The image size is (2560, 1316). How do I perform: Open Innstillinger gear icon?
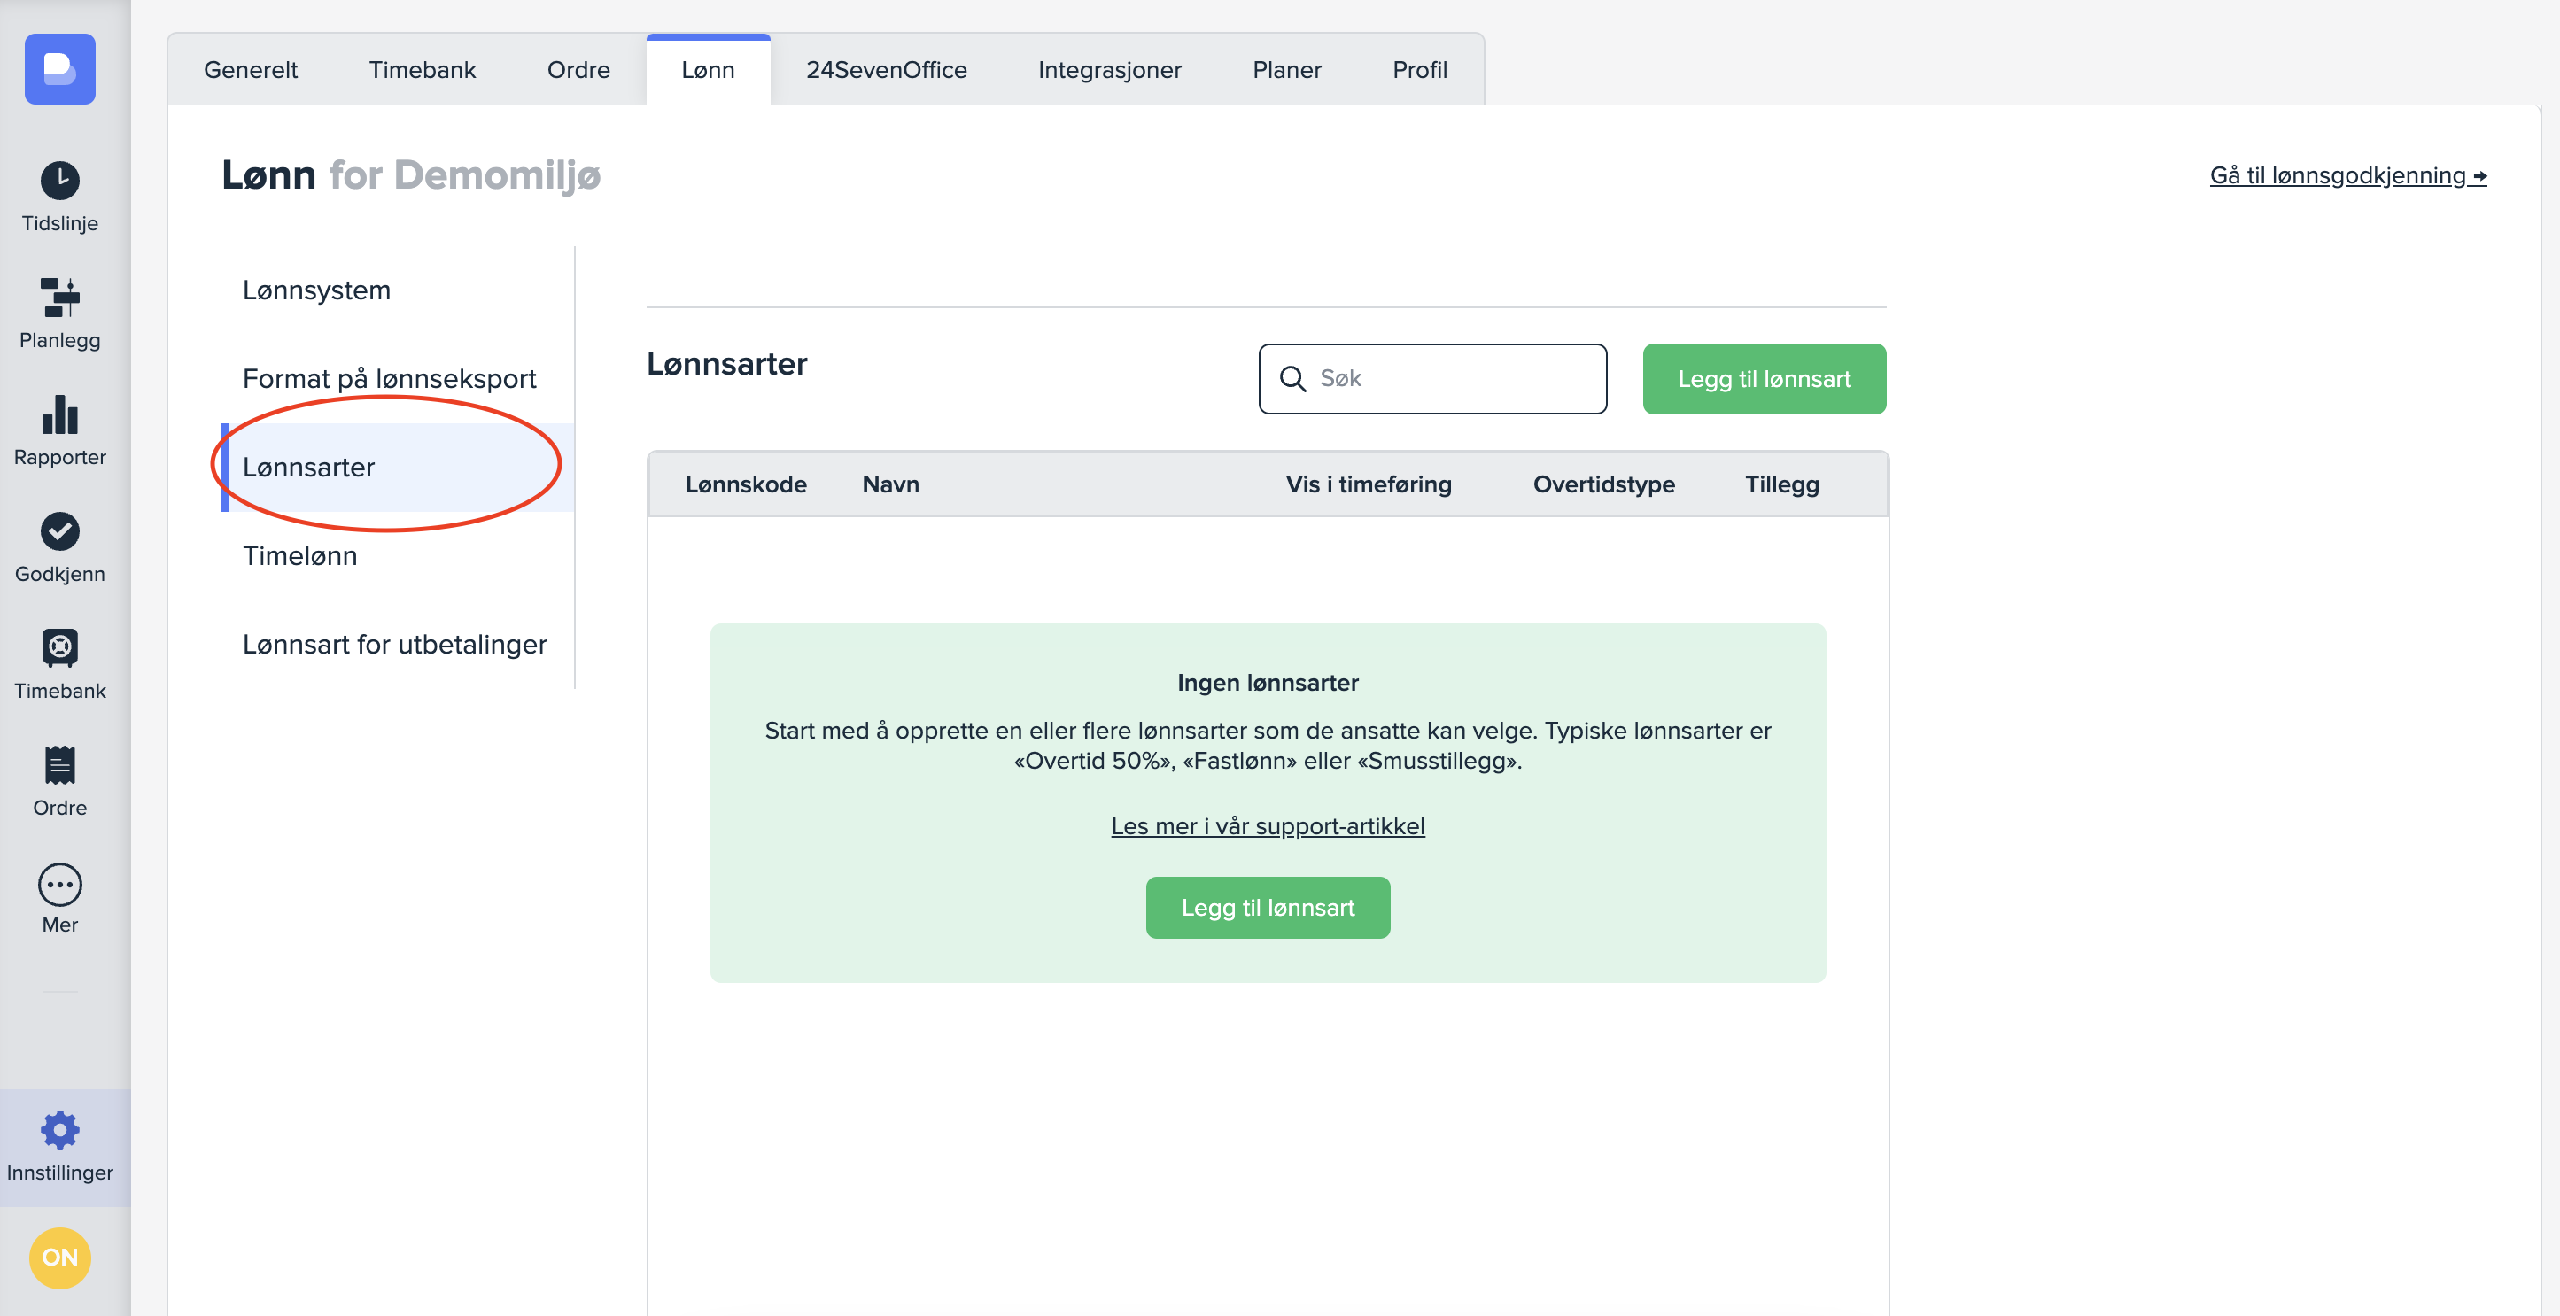point(59,1129)
